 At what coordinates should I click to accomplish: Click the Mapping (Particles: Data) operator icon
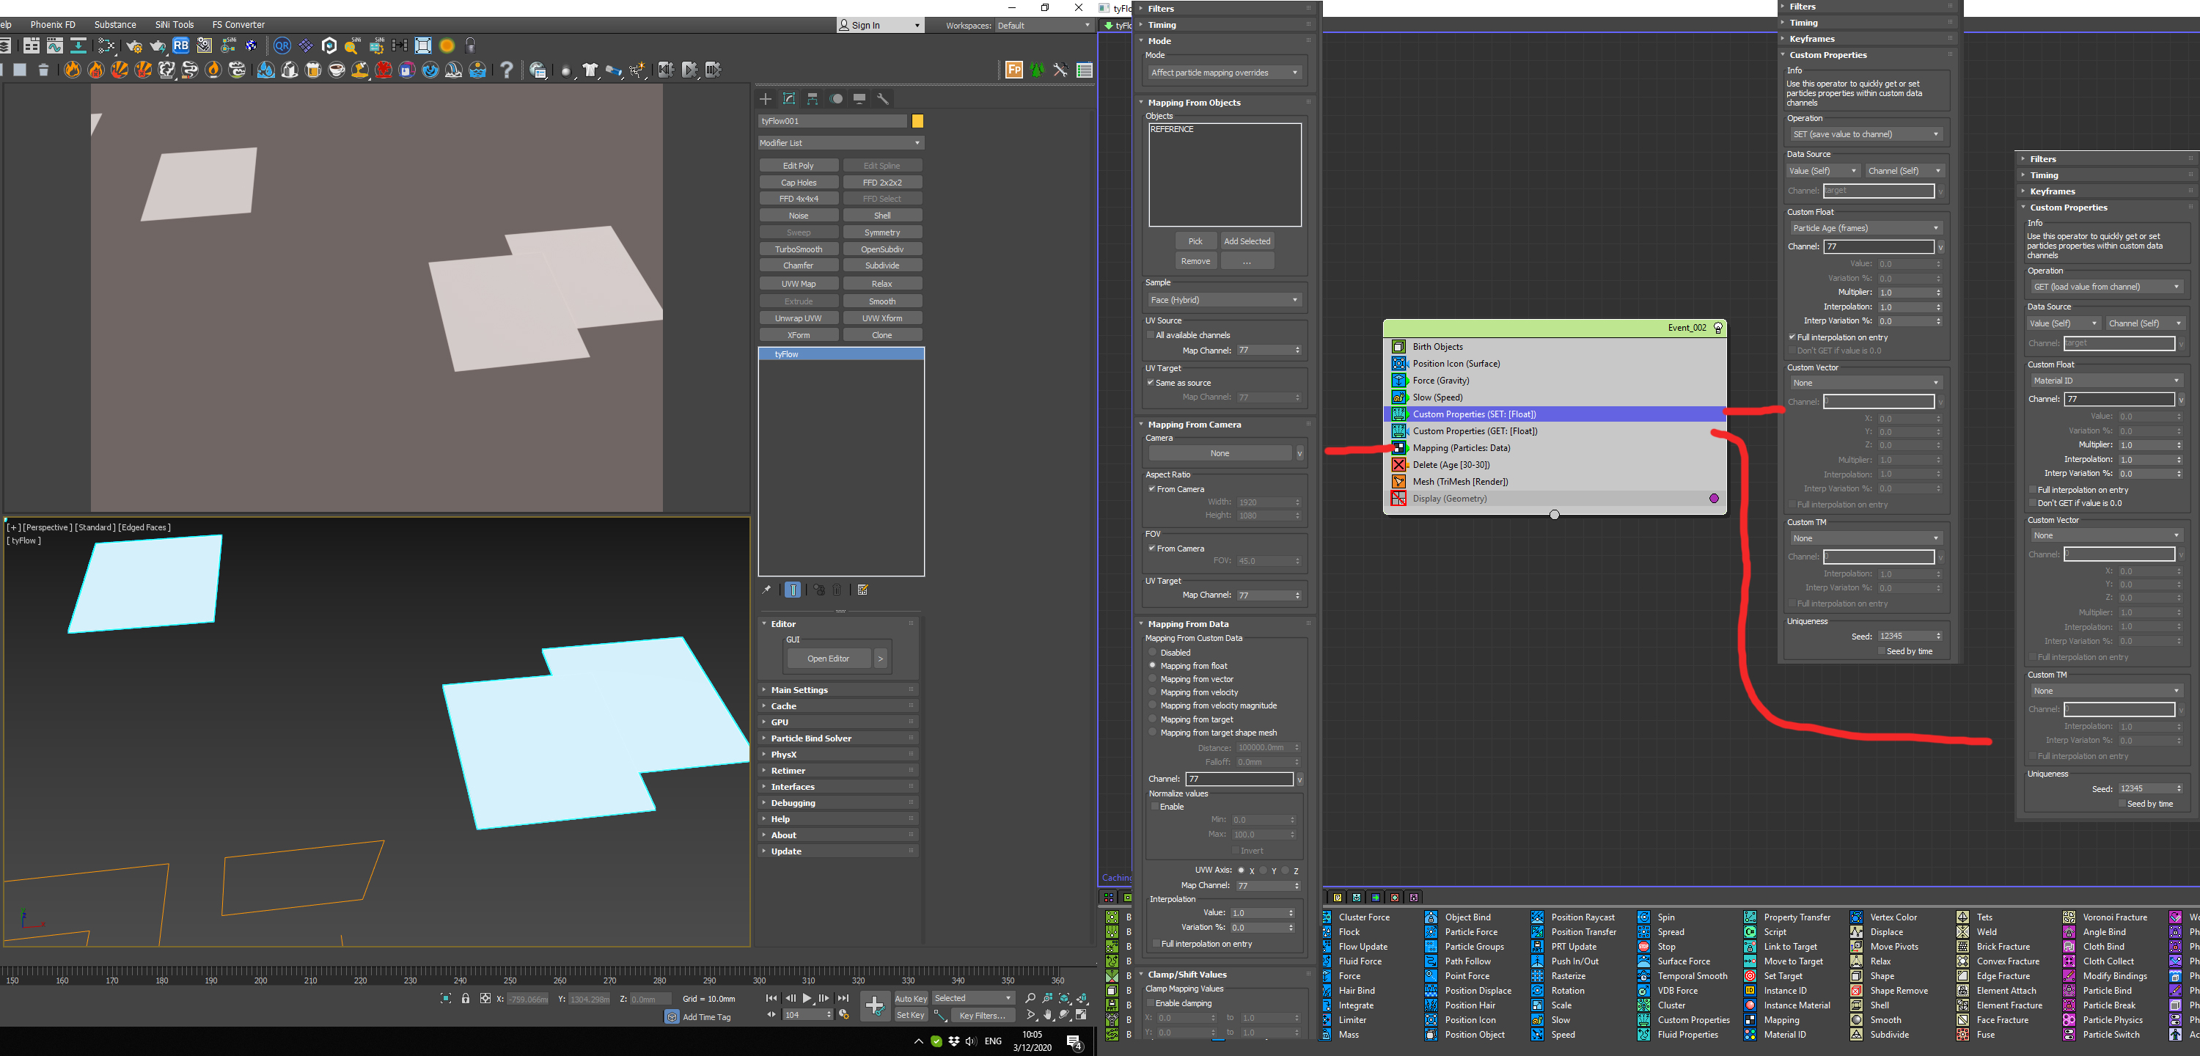1399,447
